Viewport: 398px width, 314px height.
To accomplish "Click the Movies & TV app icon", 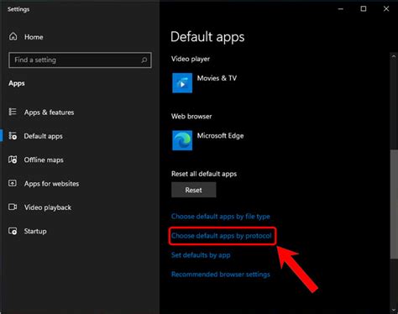I will [x=182, y=83].
